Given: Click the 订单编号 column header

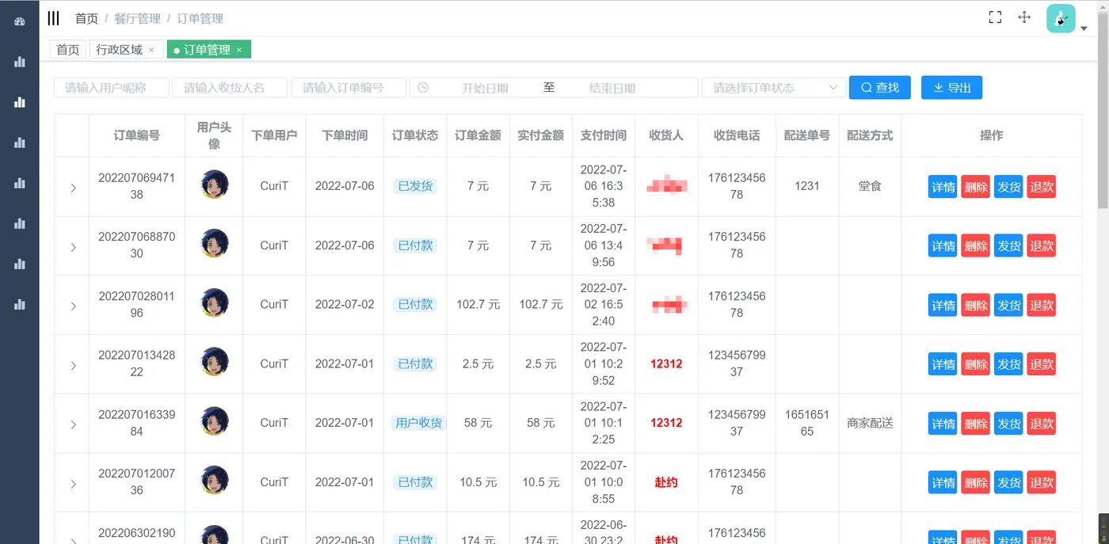Looking at the screenshot, I should point(136,135).
